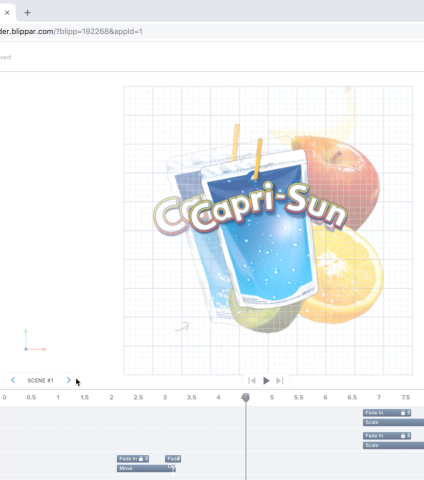Image resolution: width=424 pixels, height=480 pixels.
Task: Click the 2.5 second mark on the ruler
Action: [138, 397]
